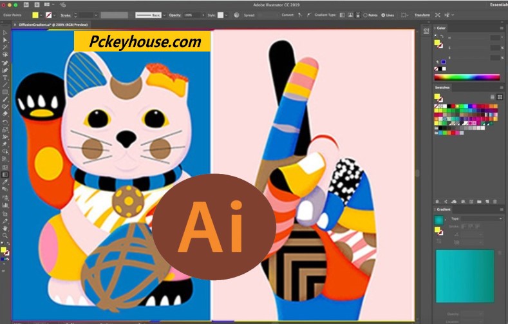
Task: Click New Color Group folder icon
Action: point(479,202)
